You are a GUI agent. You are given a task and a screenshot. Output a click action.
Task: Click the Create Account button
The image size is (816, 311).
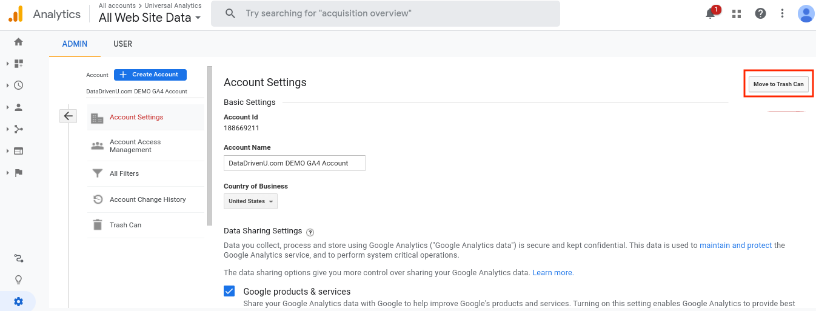point(150,75)
